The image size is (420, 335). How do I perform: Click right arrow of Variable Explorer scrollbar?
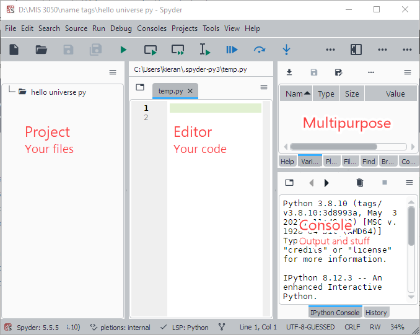(413, 147)
